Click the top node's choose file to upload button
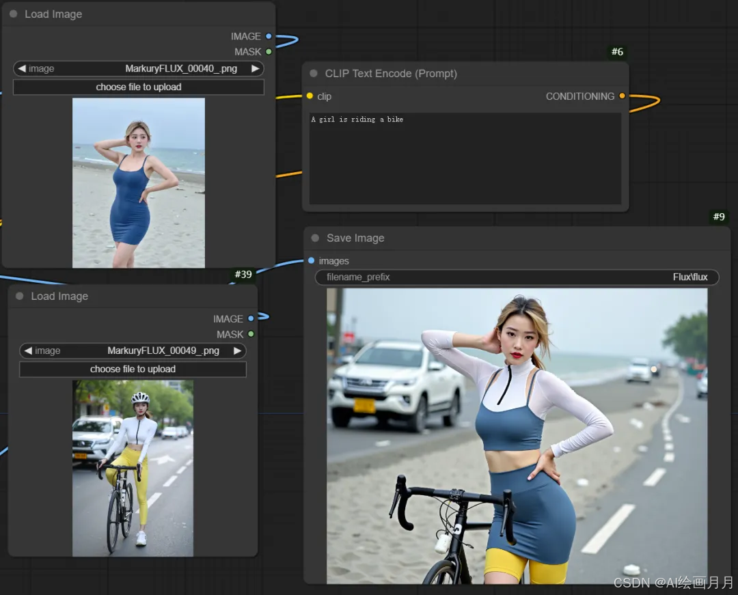The height and width of the screenshot is (595, 738). point(138,87)
